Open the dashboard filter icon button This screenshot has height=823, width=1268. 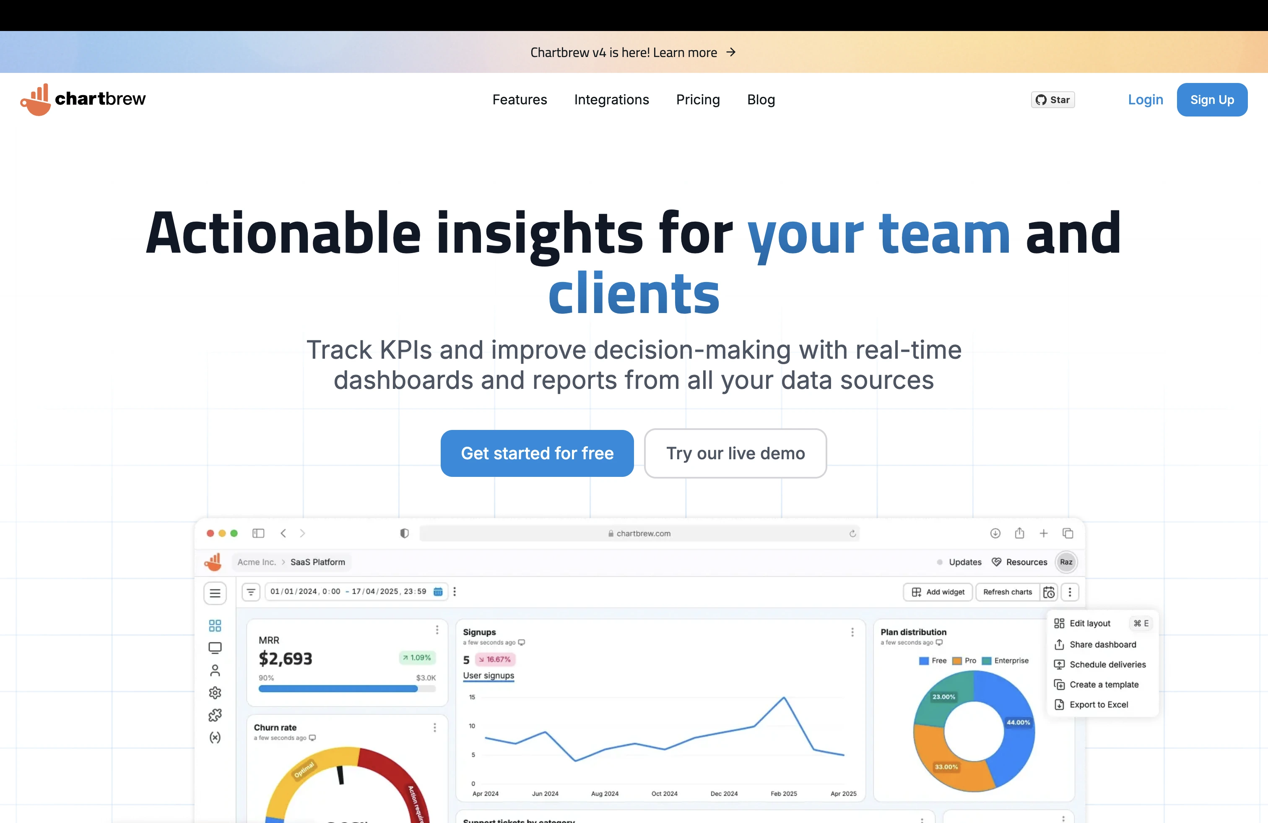(x=251, y=591)
